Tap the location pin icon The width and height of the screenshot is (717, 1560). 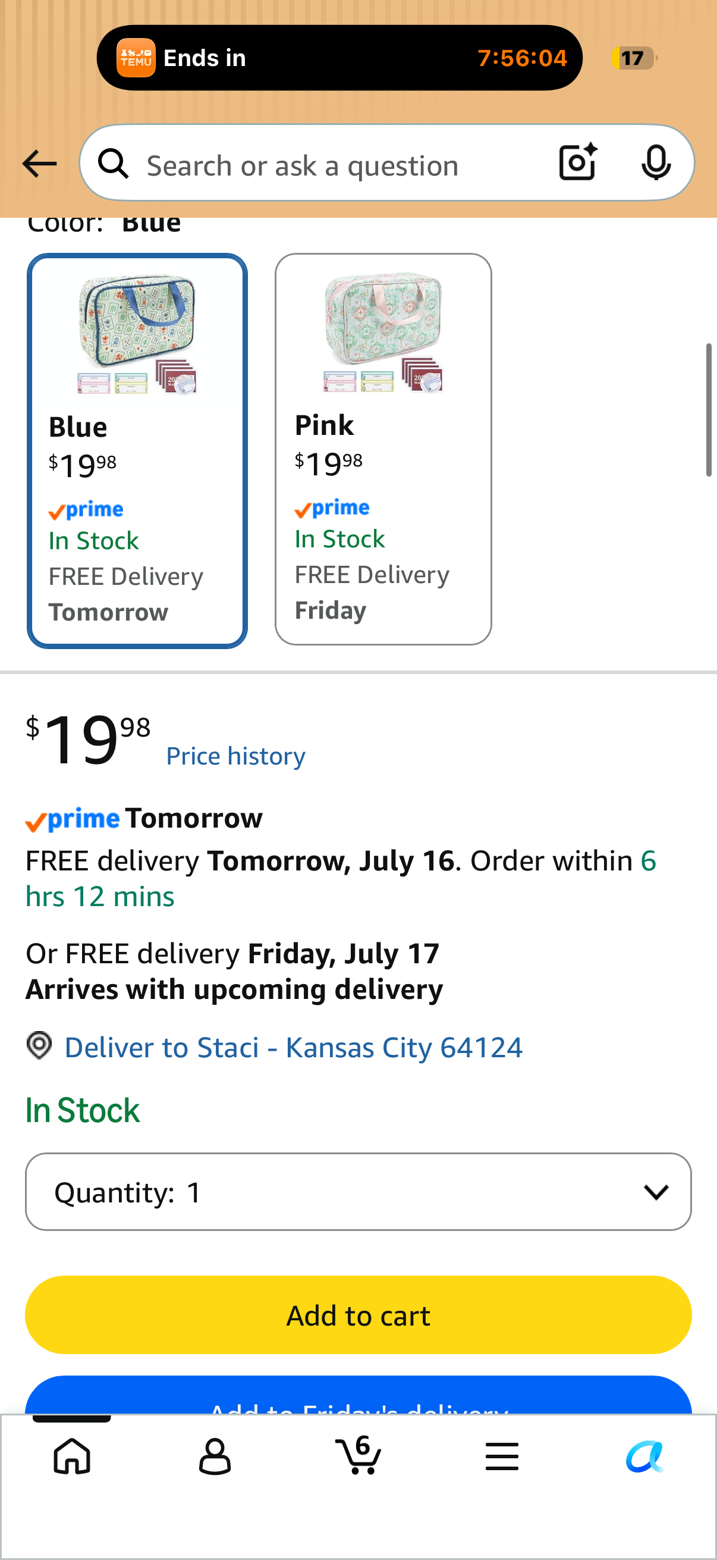[x=39, y=1046]
